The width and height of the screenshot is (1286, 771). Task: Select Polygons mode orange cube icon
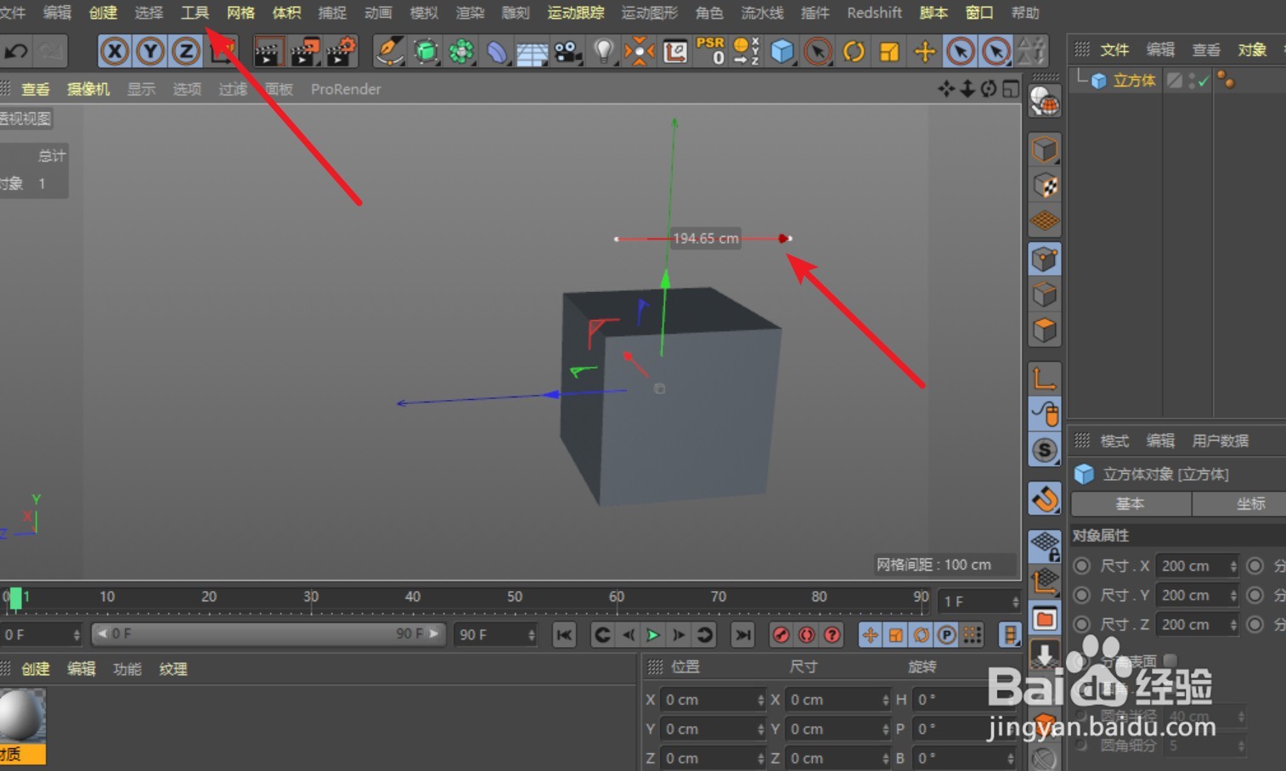[x=1045, y=330]
